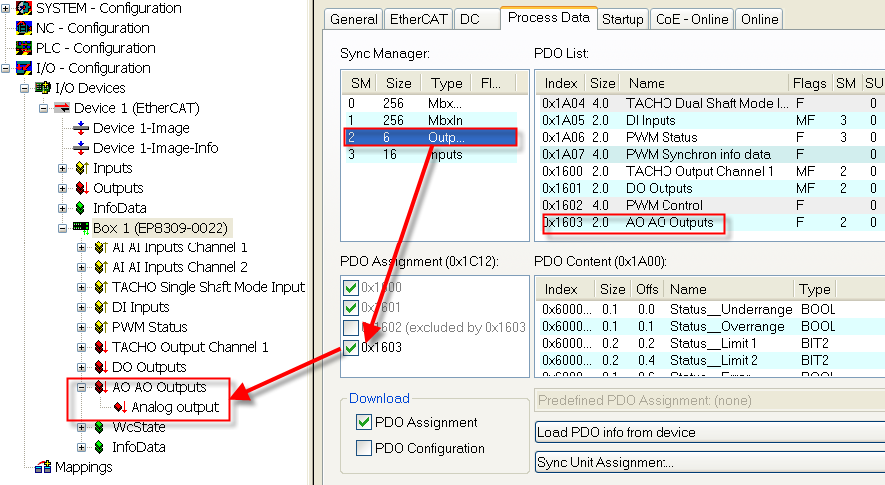
Task: Switch to the Online tab
Action: click(x=759, y=19)
